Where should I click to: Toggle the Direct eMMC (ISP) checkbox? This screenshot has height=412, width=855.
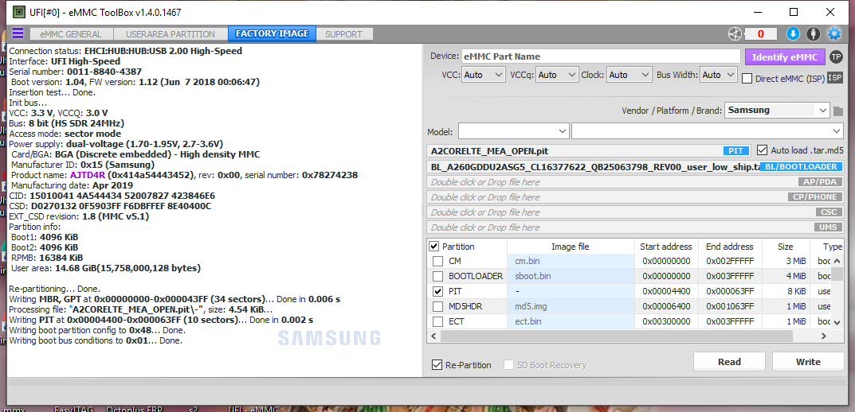click(747, 79)
